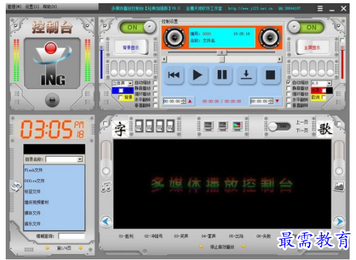Open the 管理 menu
Viewport: 356px width, 260px height.
(x=14, y=7)
